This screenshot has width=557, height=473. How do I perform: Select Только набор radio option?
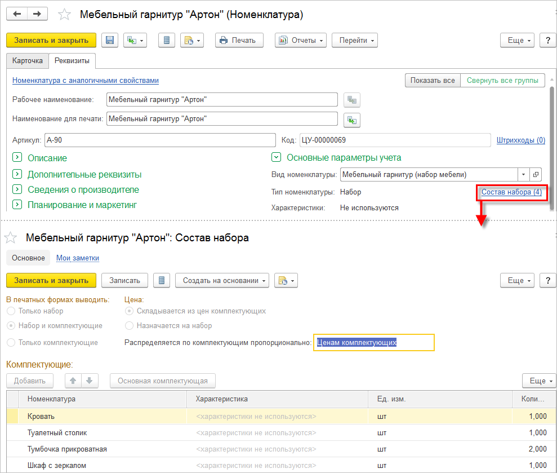click(x=11, y=311)
